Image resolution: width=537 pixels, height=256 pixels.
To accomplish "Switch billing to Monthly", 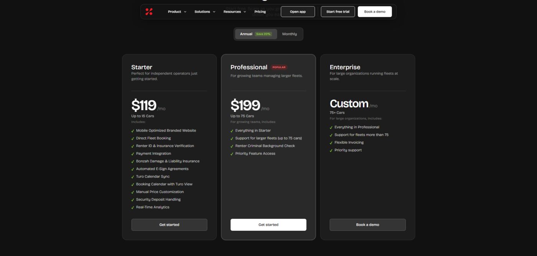I will click(x=290, y=34).
